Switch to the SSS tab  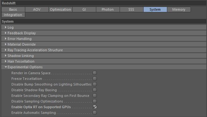point(131,9)
